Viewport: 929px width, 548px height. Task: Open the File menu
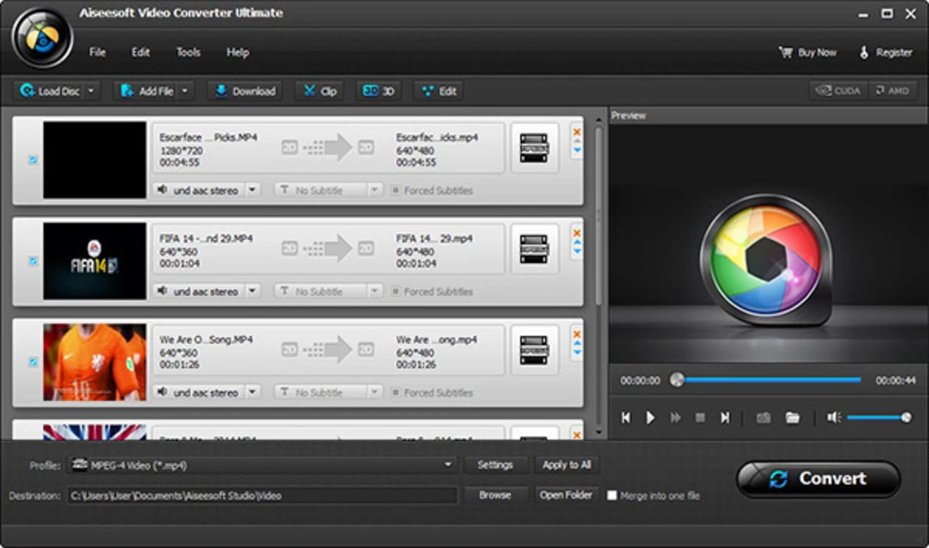click(97, 52)
